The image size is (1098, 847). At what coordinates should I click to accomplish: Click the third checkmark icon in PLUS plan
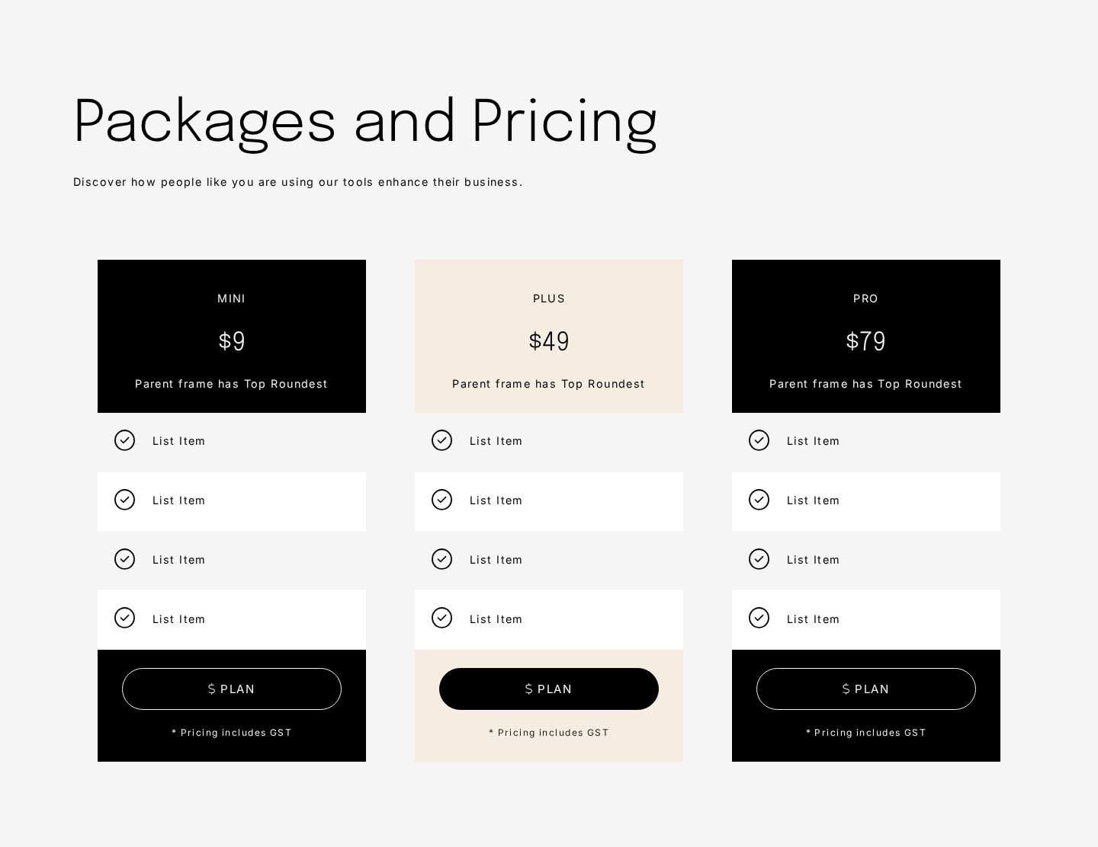441,559
